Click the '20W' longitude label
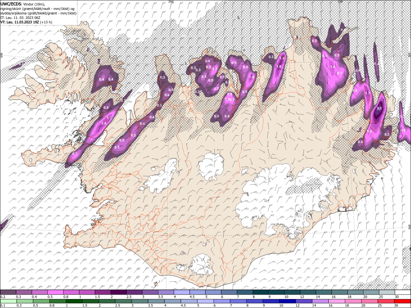411x308 pixels. tap(171, 2)
